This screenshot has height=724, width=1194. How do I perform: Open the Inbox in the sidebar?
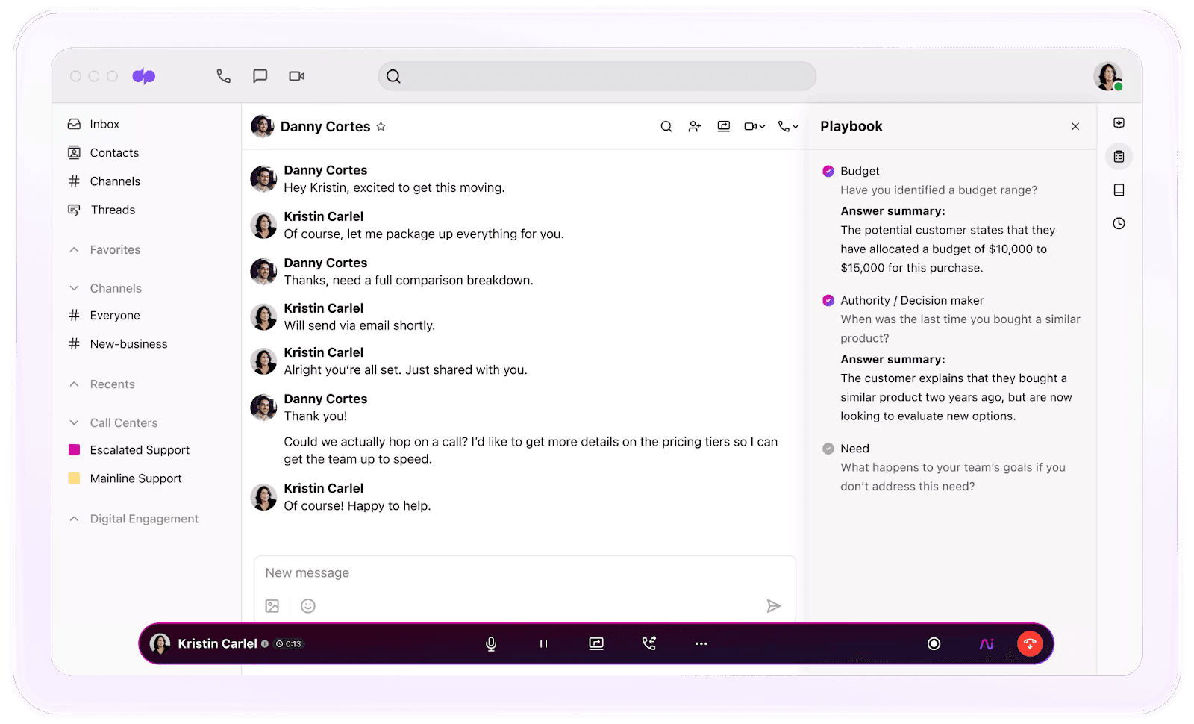104,125
